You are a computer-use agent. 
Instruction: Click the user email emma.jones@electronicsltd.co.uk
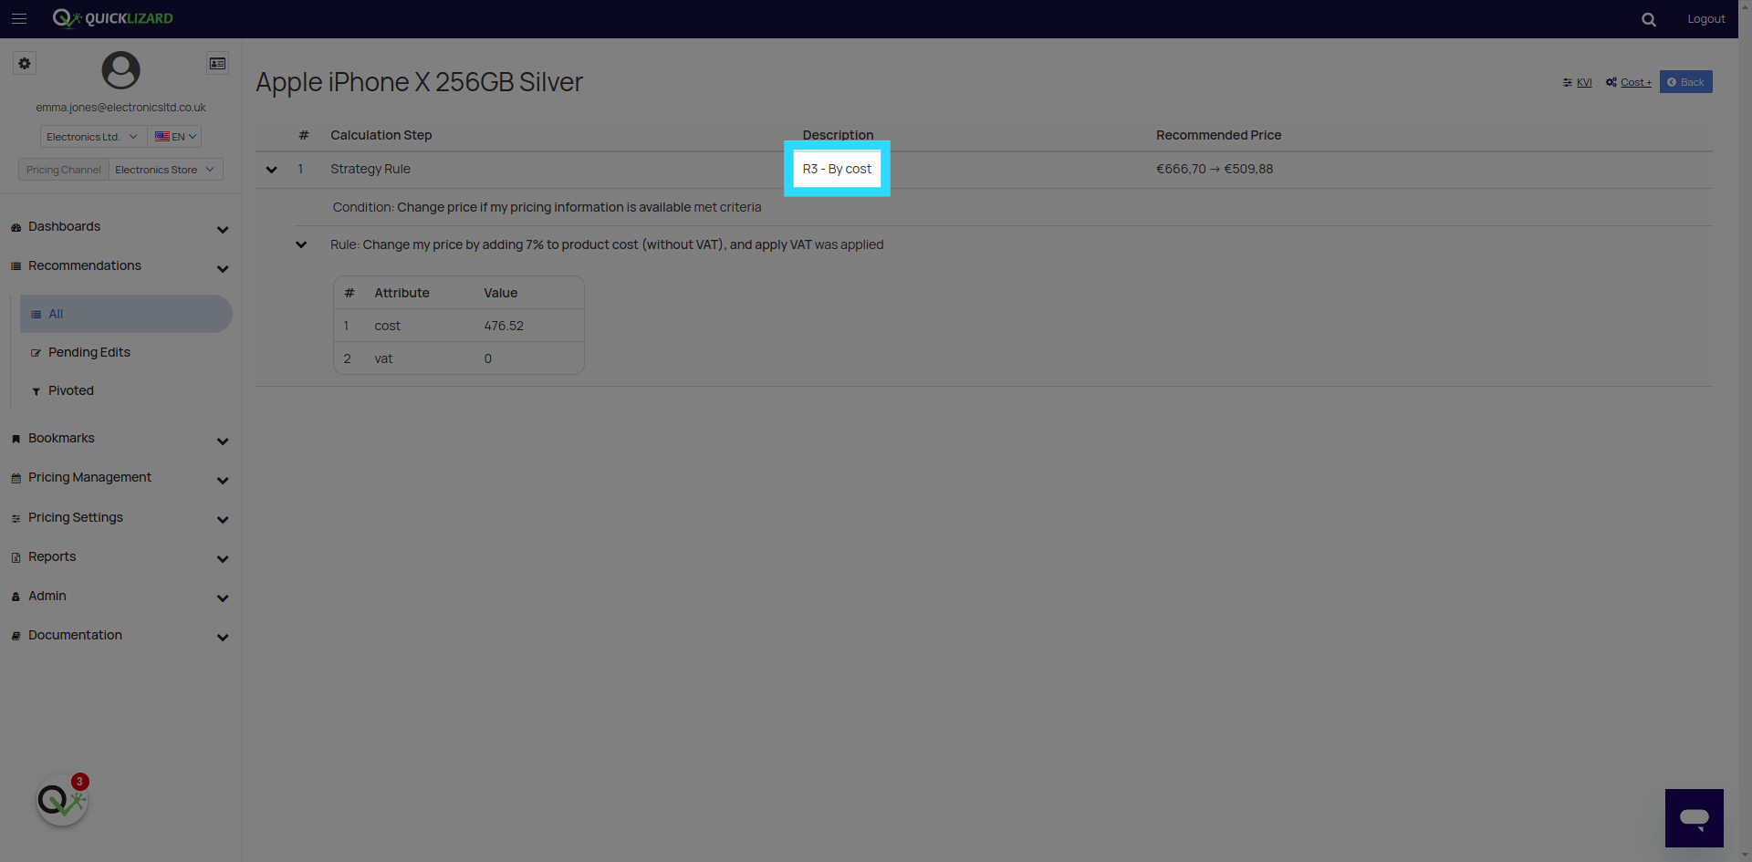(121, 108)
